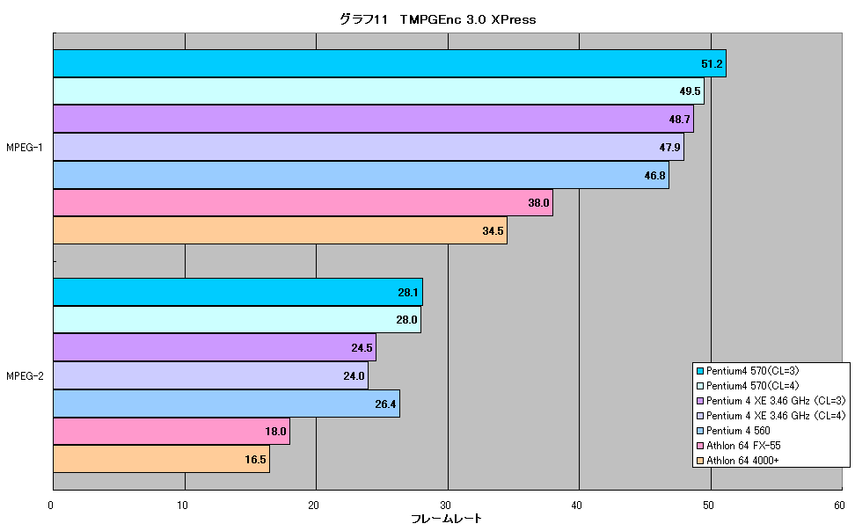The height and width of the screenshot is (531, 855).
Task: Click legend text Pentium 4 XE 3.46 GHz (CL=4)
Action: (776, 416)
